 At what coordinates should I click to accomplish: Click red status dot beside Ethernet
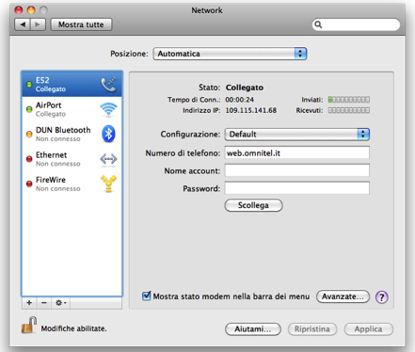[29, 159]
